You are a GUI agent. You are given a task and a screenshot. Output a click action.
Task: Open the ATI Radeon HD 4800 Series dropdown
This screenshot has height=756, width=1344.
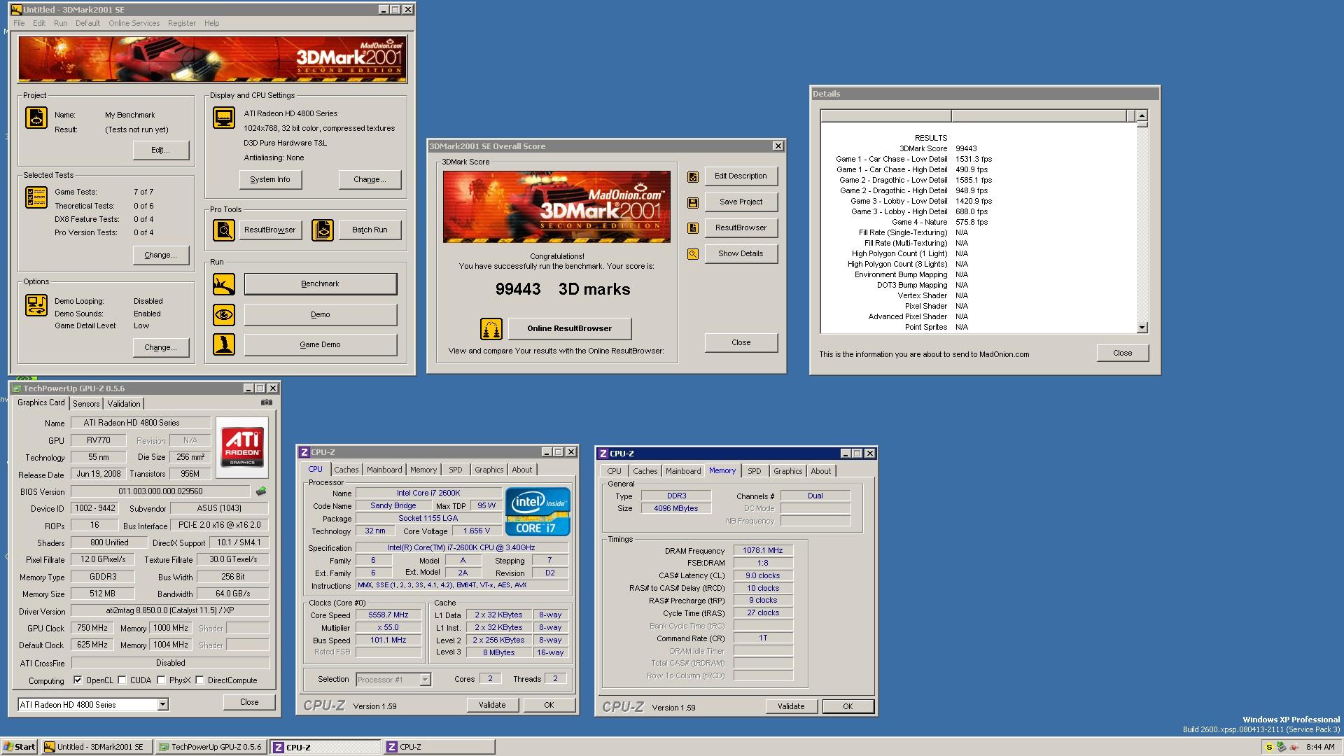162,705
